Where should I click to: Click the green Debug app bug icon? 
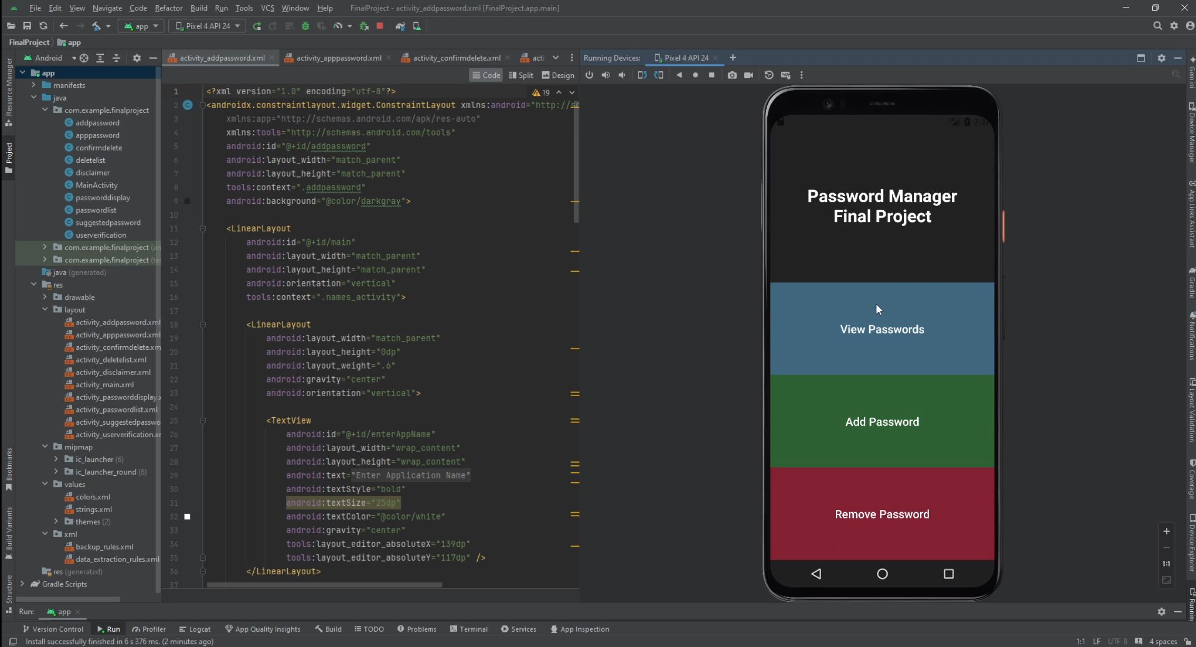click(305, 26)
